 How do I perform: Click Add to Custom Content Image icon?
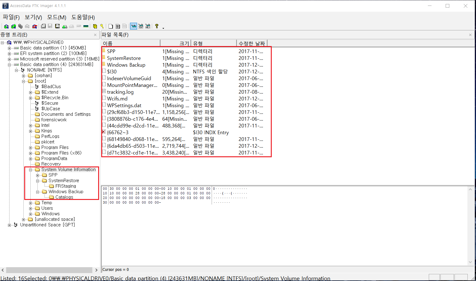[x=64, y=26]
